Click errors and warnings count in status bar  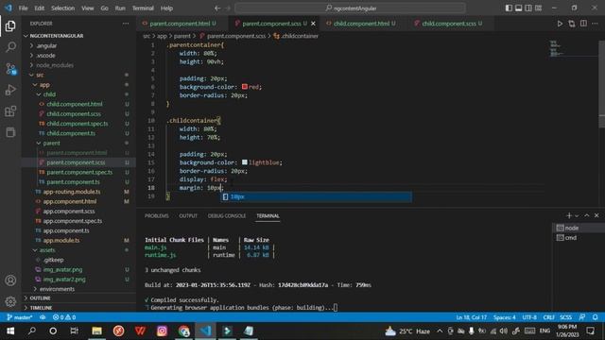pos(64,317)
